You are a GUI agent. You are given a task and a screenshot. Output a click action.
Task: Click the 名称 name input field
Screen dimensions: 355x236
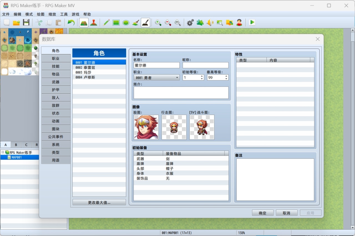[x=157, y=65]
